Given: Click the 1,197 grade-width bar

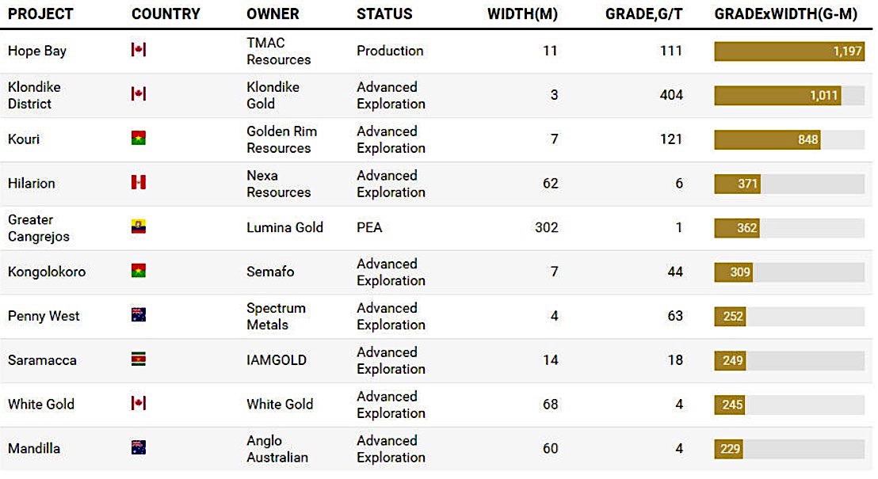Looking at the screenshot, I should point(788,51).
